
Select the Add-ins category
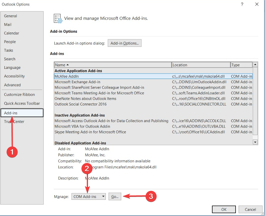(22, 113)
